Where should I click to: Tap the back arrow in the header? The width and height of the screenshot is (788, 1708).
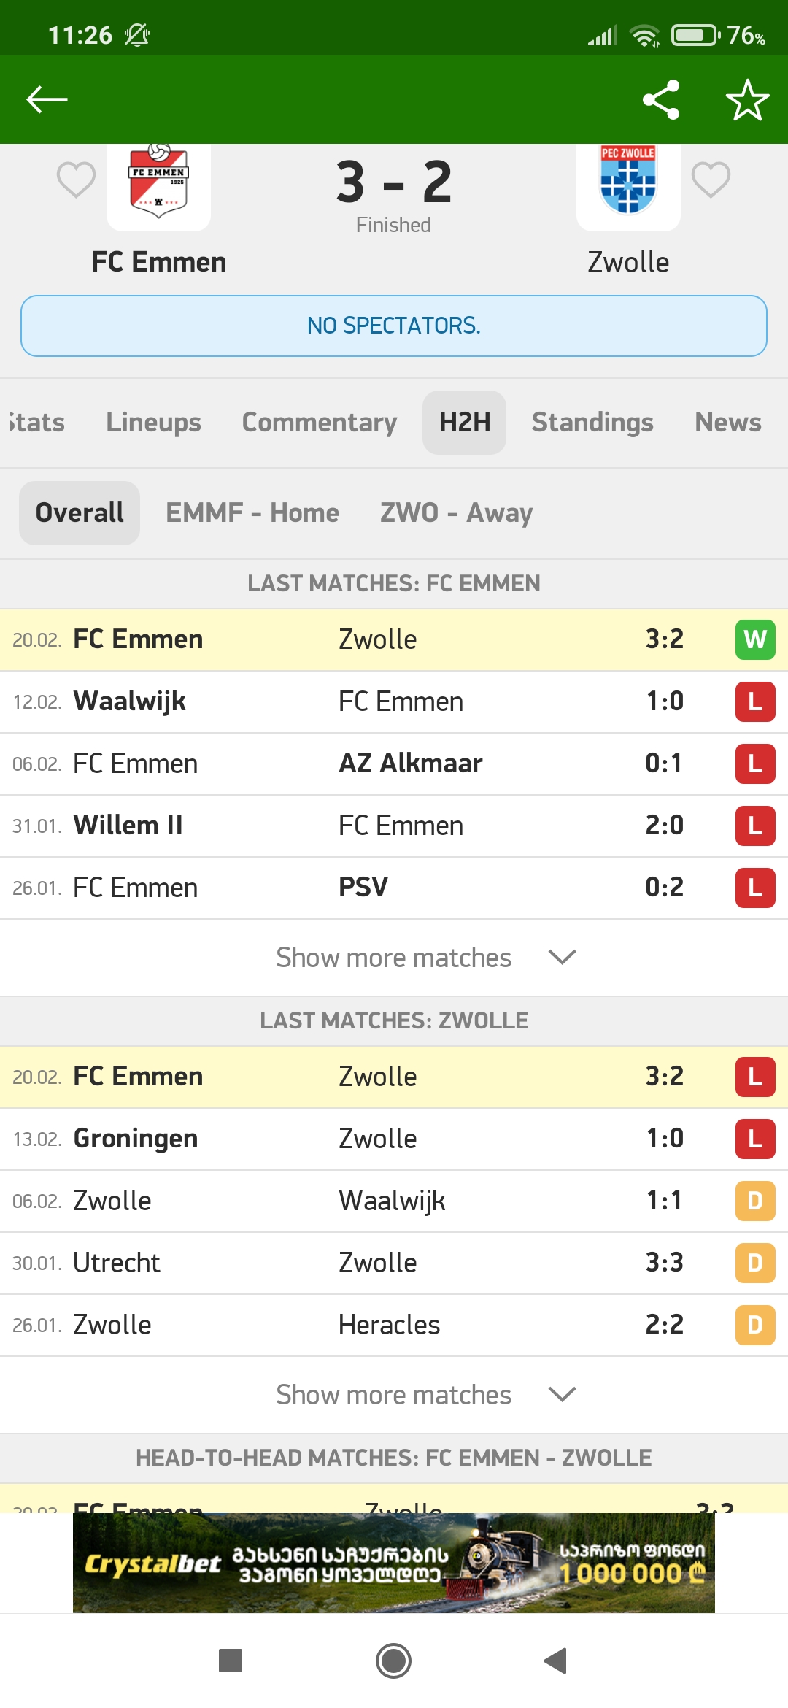coord(46,99)
